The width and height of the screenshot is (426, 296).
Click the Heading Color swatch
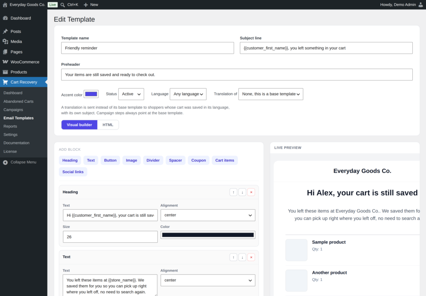tap(208, 235)
